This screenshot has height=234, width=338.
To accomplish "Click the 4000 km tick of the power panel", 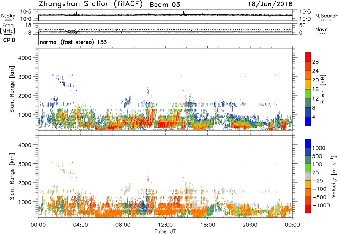I will click(25, 58).
